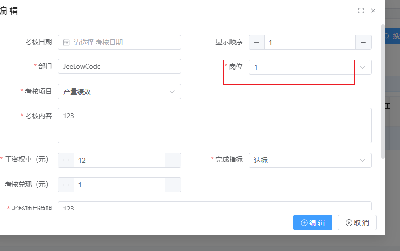400x251 pixels.
Task: Select the 考核日期 date picker field
Action: click(125, 42)
